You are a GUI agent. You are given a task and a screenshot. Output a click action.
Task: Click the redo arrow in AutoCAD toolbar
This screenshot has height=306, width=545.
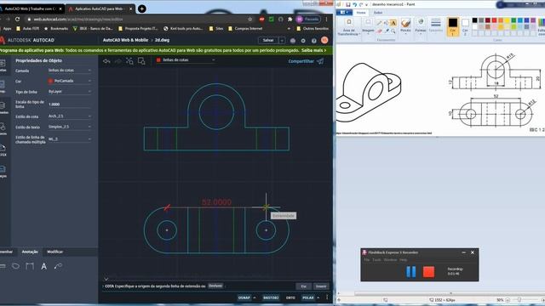point(118,61)
